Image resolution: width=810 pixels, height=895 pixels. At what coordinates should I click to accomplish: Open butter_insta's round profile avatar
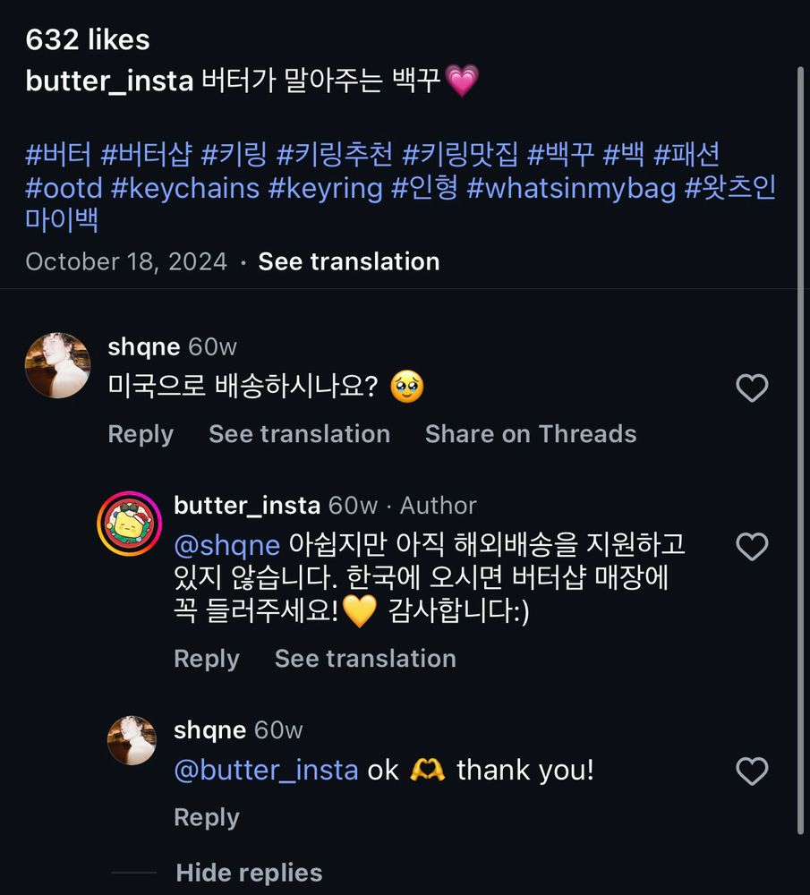(129, 524)
